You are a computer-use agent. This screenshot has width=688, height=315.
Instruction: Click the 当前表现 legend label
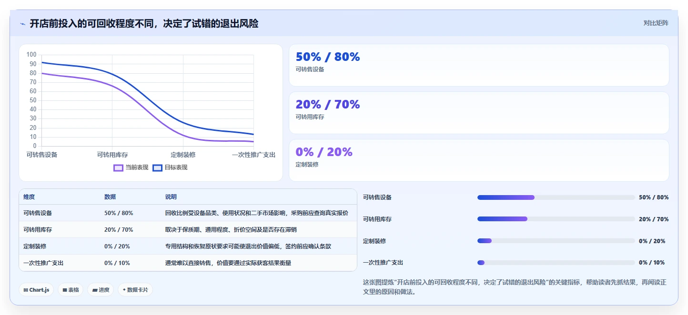[137, 167]
